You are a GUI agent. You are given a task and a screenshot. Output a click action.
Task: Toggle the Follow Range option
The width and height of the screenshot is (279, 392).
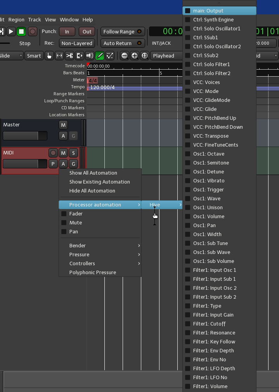tap(123, 32)
